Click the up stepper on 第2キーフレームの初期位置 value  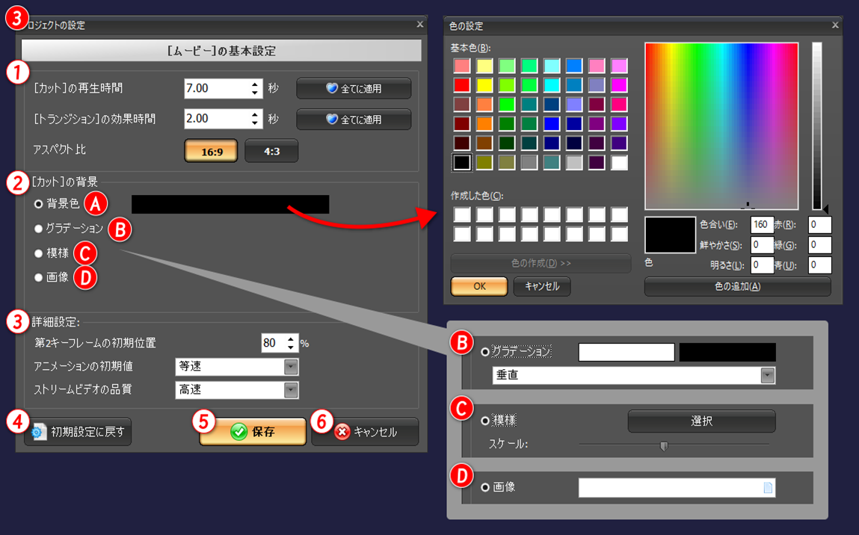292,338
